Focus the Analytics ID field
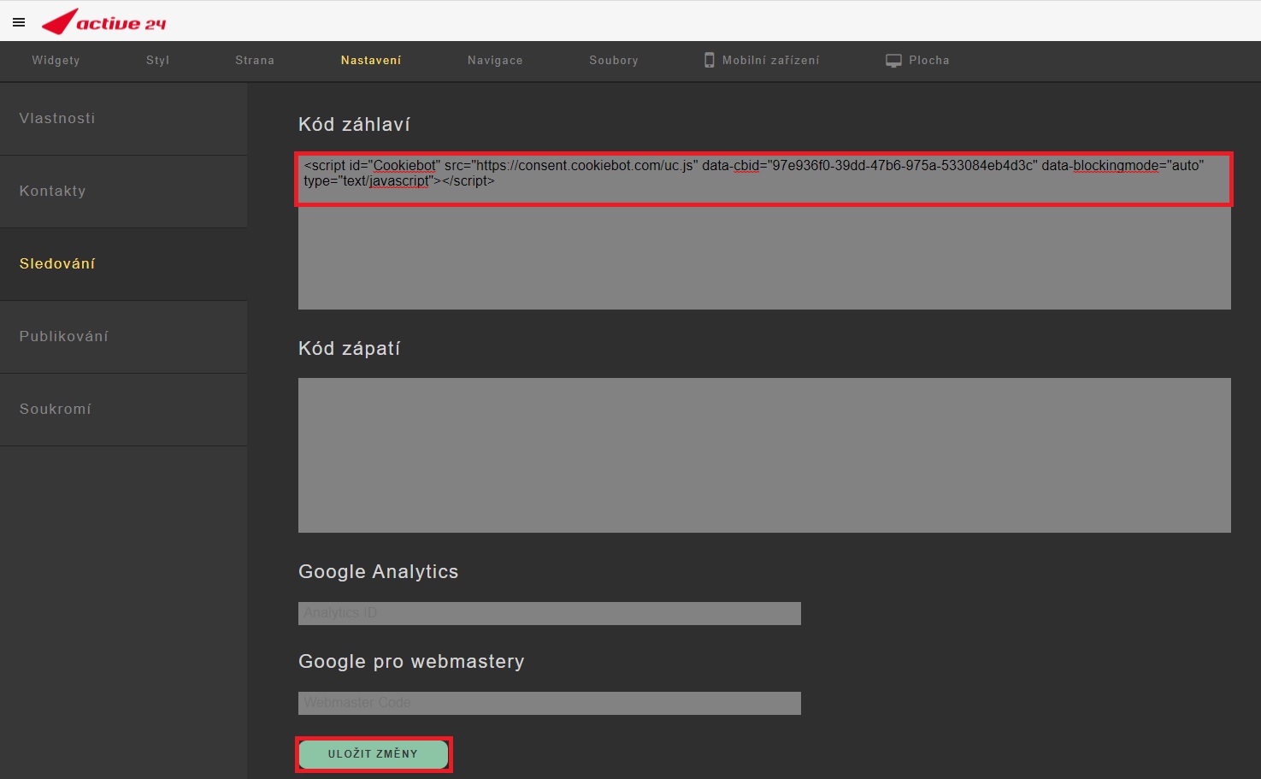Viewport: 1261px width, 779px height. (x=550, y=613)
